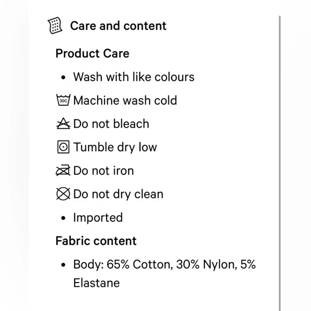The width and height of the screenshot is (311, 311).
Task: Click the Tumble dry low text
Action: [115, 147]
